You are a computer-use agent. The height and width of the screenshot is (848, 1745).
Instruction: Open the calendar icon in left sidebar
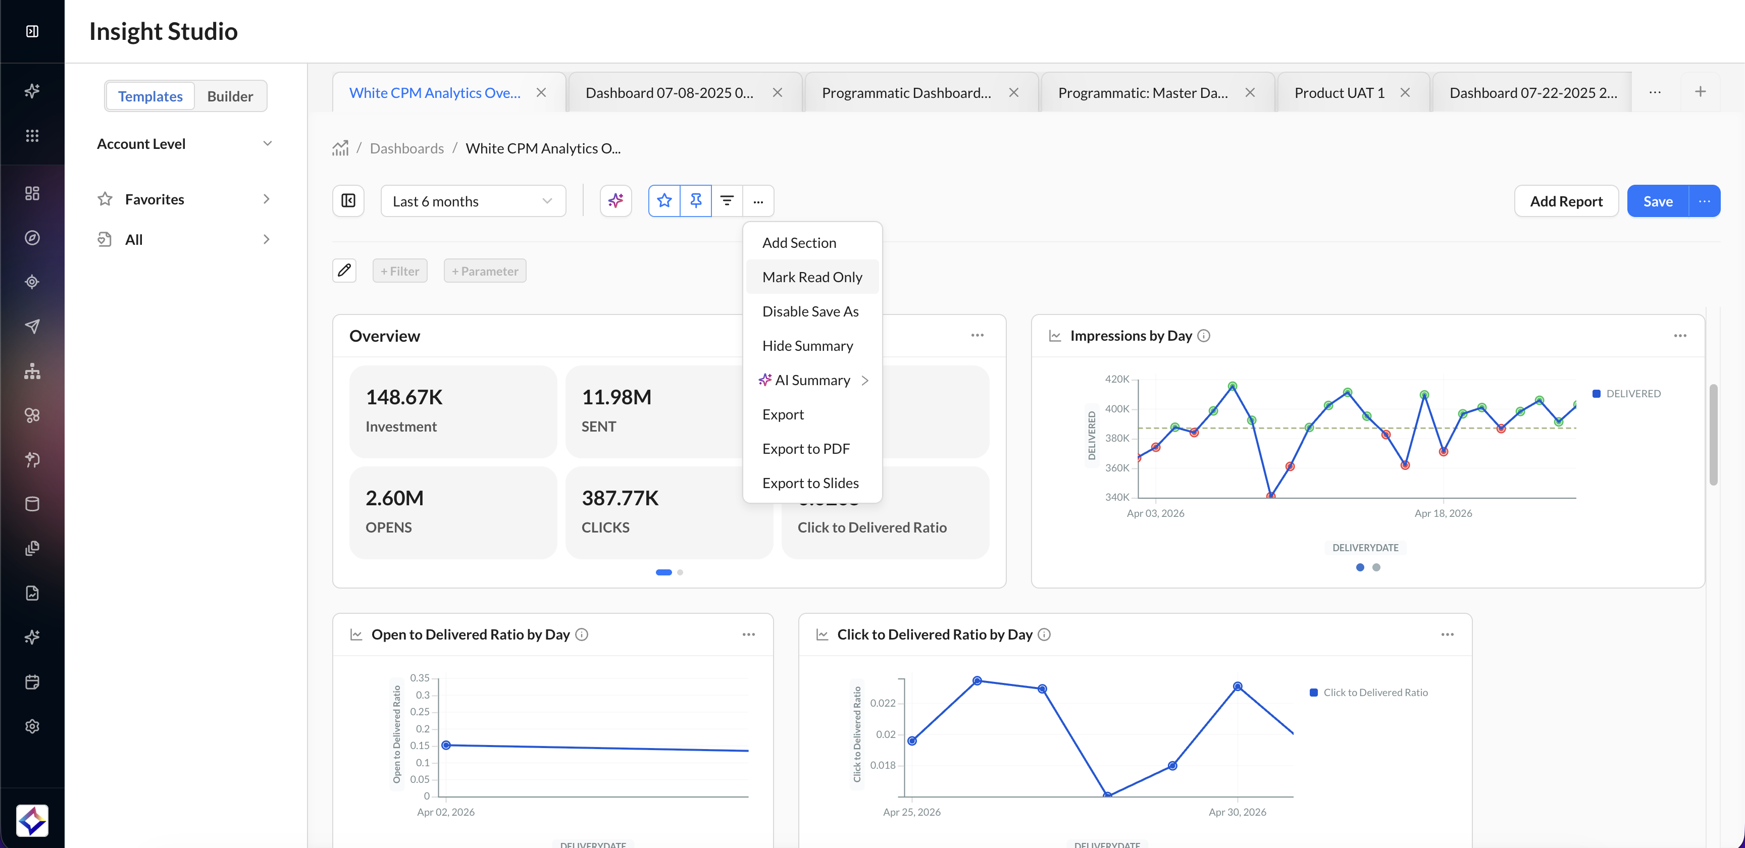[32, 681]
